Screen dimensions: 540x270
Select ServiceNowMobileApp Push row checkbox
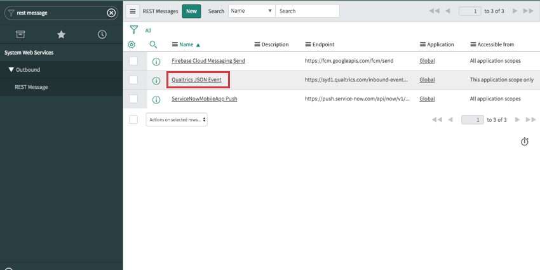tap(133, 99)
